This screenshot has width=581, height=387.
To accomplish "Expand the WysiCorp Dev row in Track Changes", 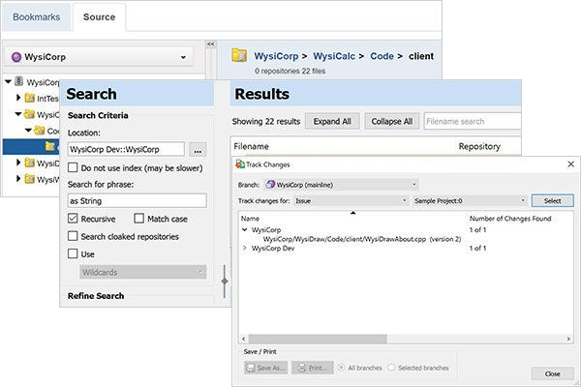I will [245, 248].
